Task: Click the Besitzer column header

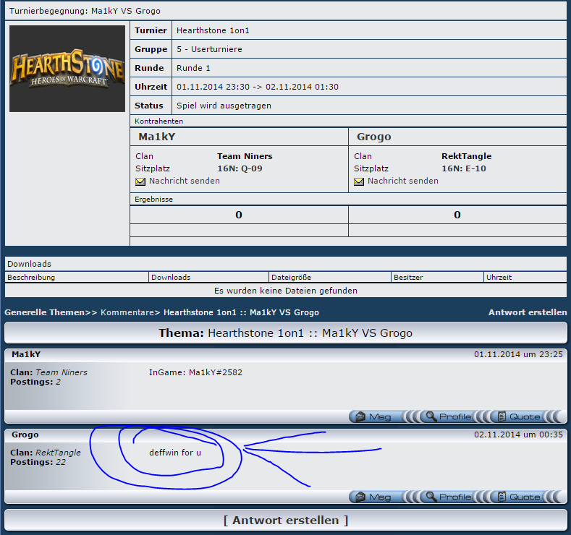Action: click(408, 277)
